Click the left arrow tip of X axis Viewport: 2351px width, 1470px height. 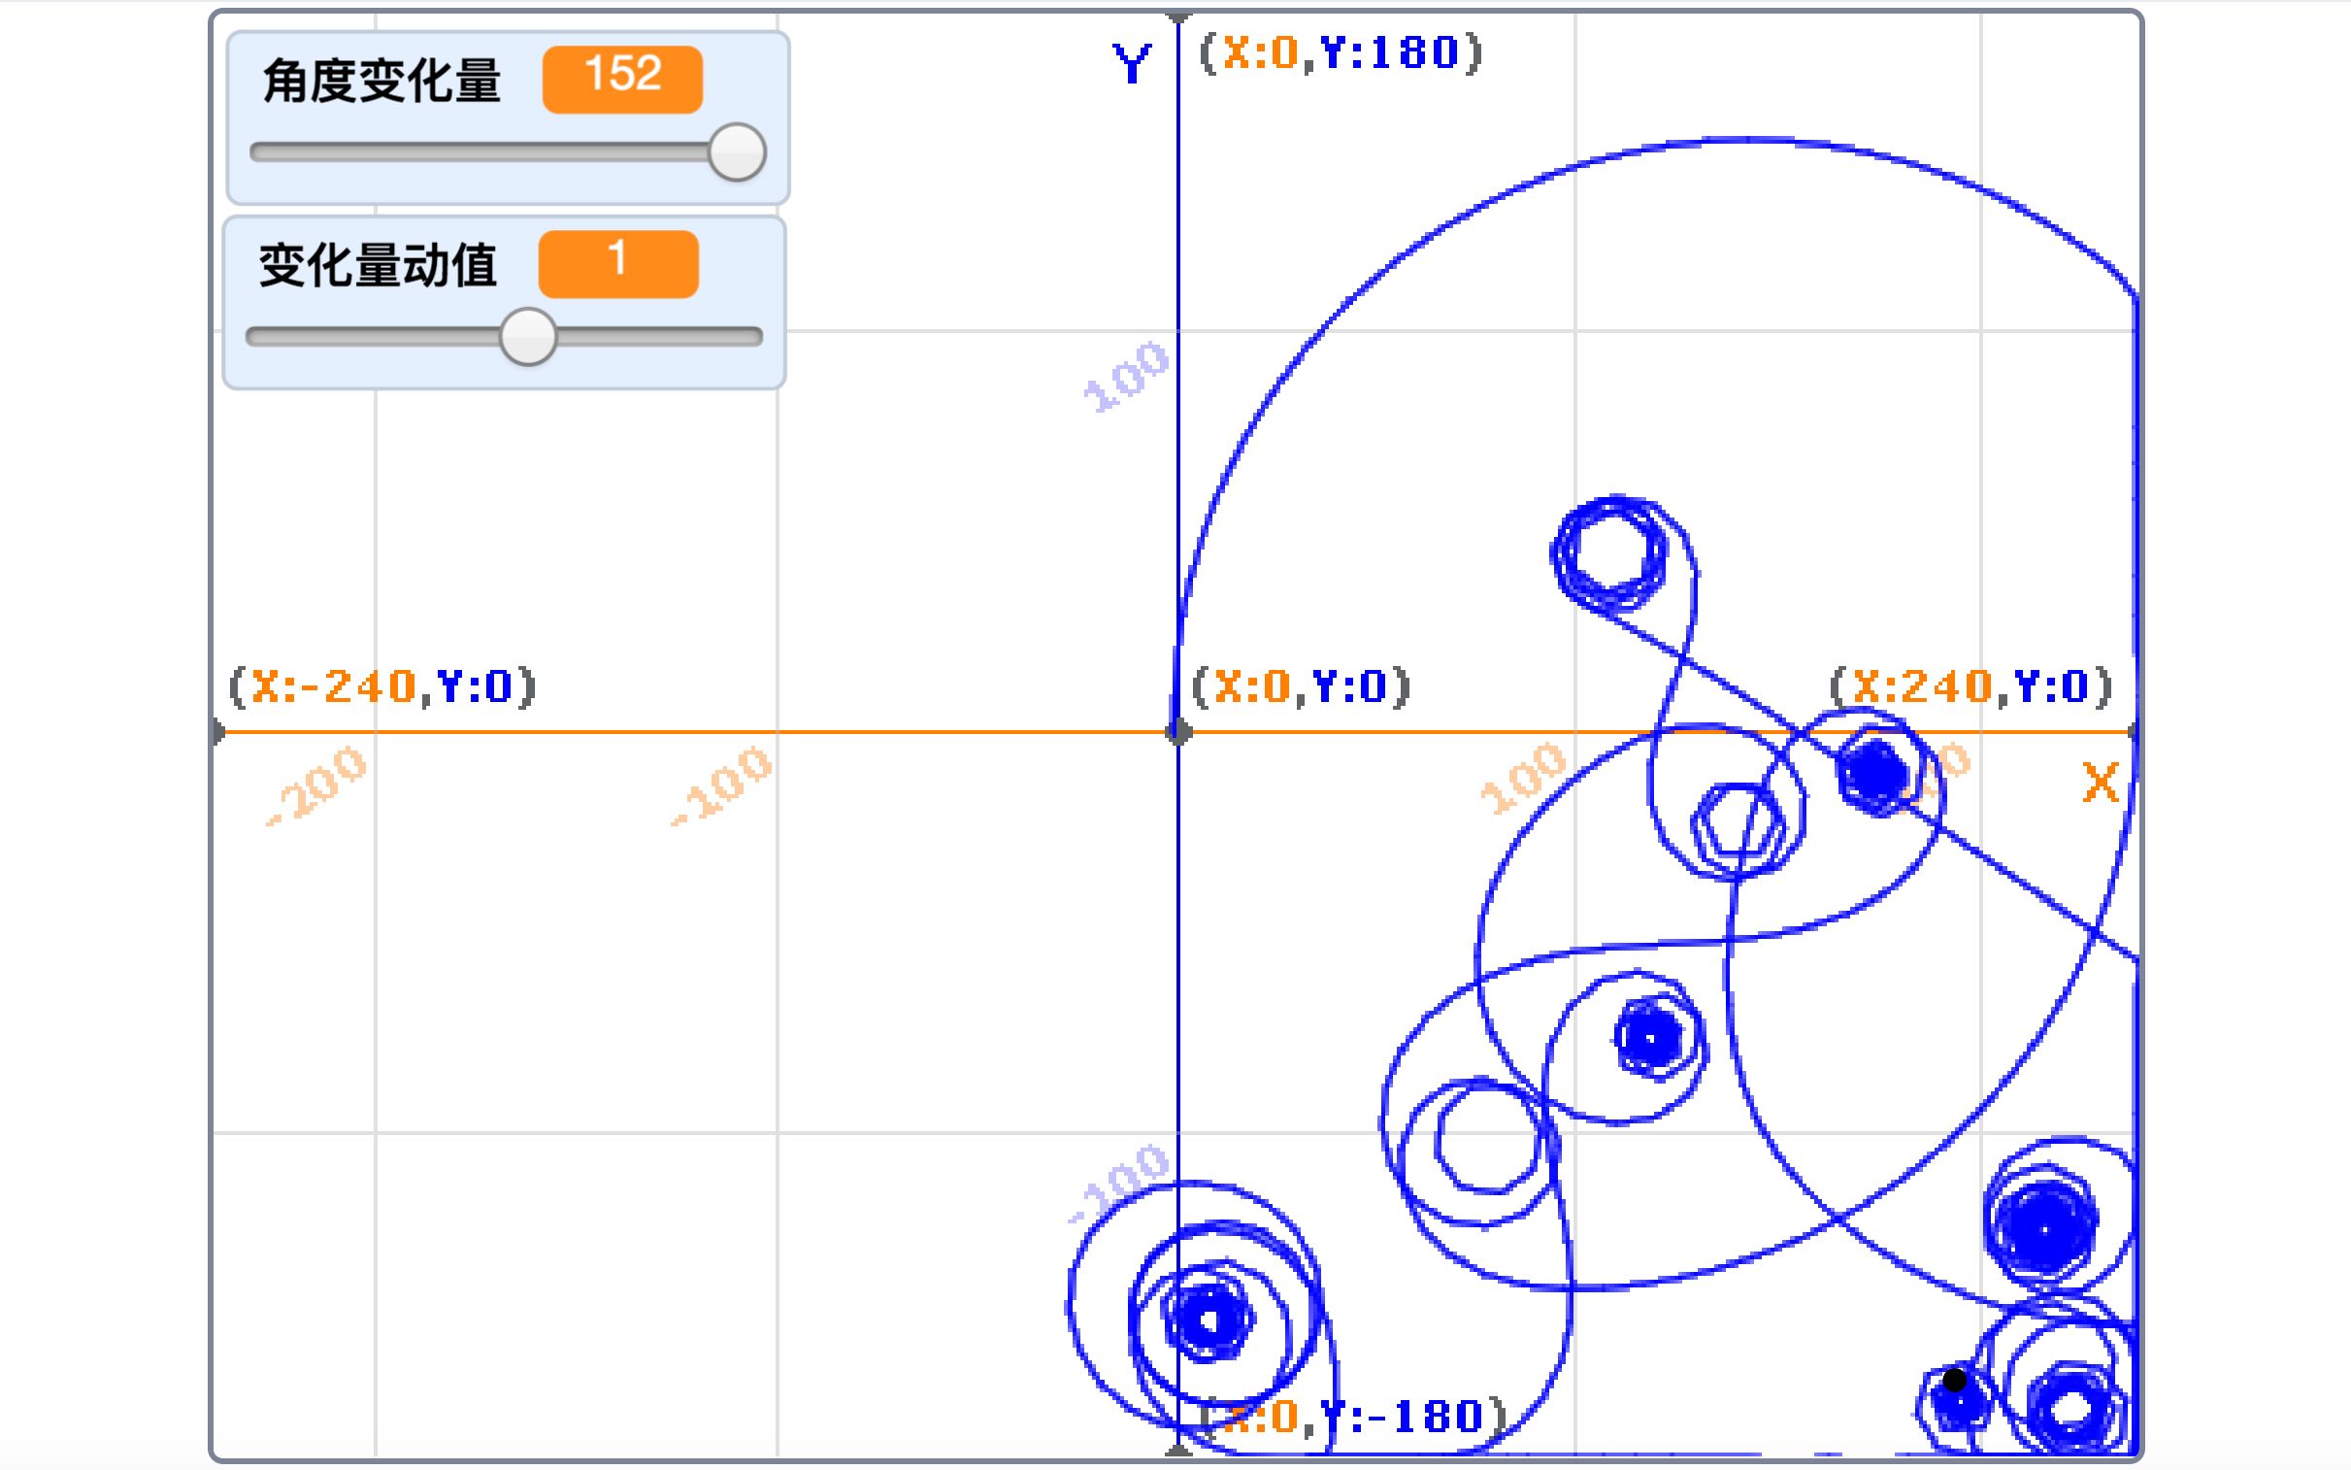pyautogui.click(x=217, y=732)
